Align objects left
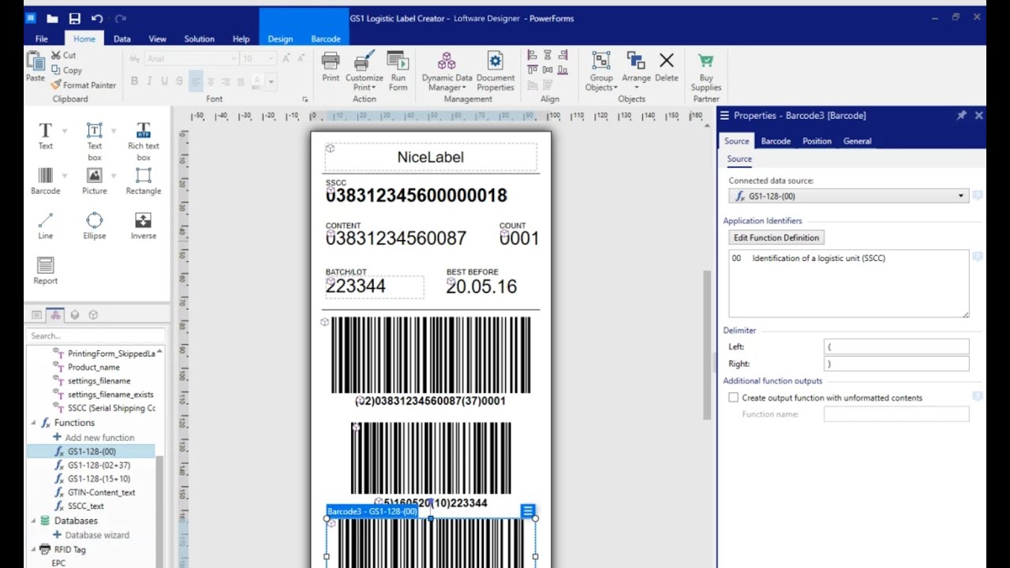The width and height of the screenshot is (1010, 568). [x=533, y=55]
